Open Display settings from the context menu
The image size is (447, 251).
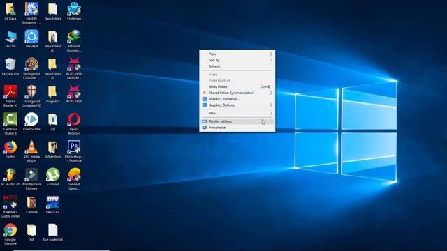click(x=237, y=121)
